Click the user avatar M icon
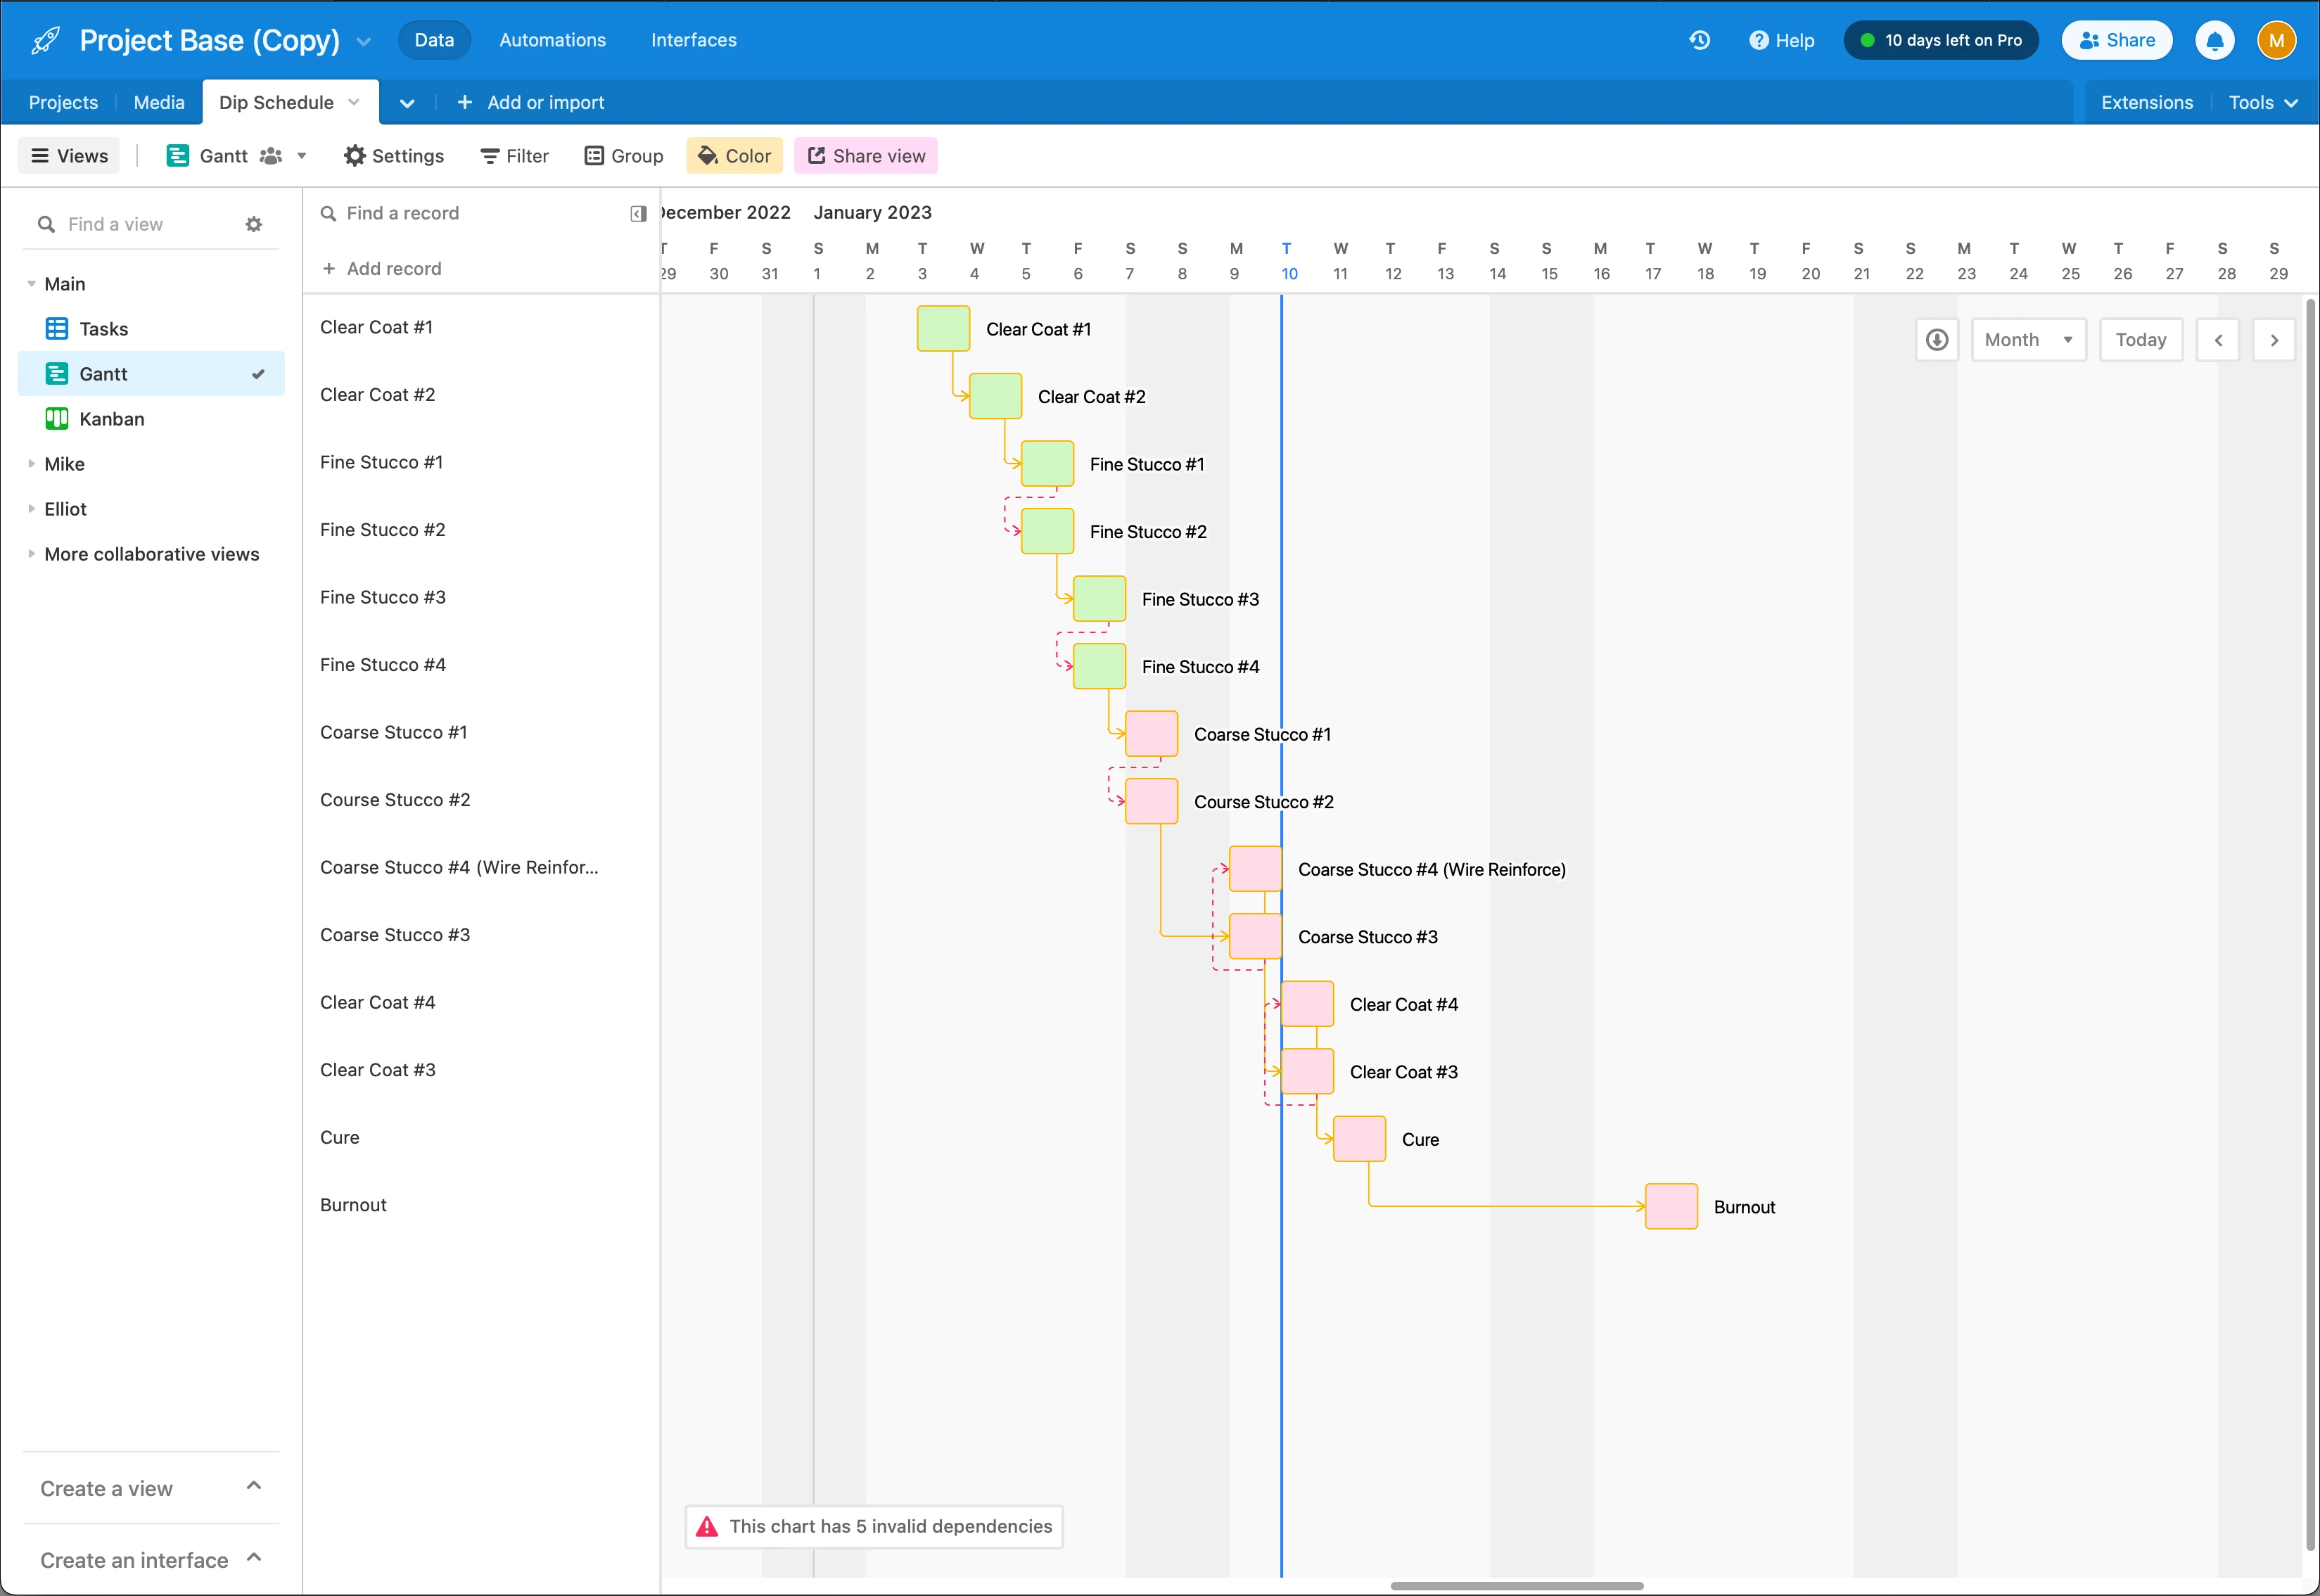The image size is (2320, 1596). point(2276,40)
